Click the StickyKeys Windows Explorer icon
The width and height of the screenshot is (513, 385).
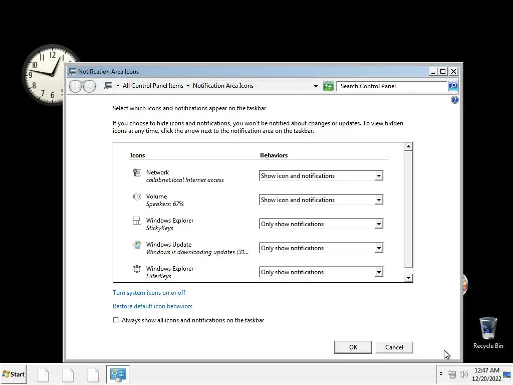[x=137, y=221]
